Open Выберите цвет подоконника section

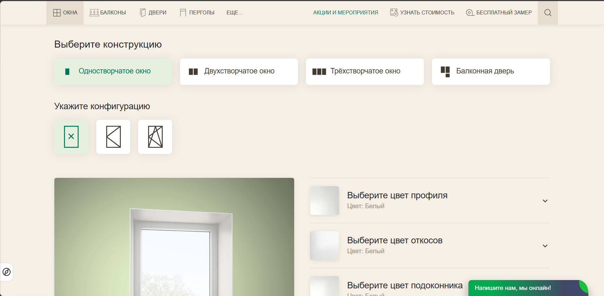pyautogui.click(x=405, y=285)
